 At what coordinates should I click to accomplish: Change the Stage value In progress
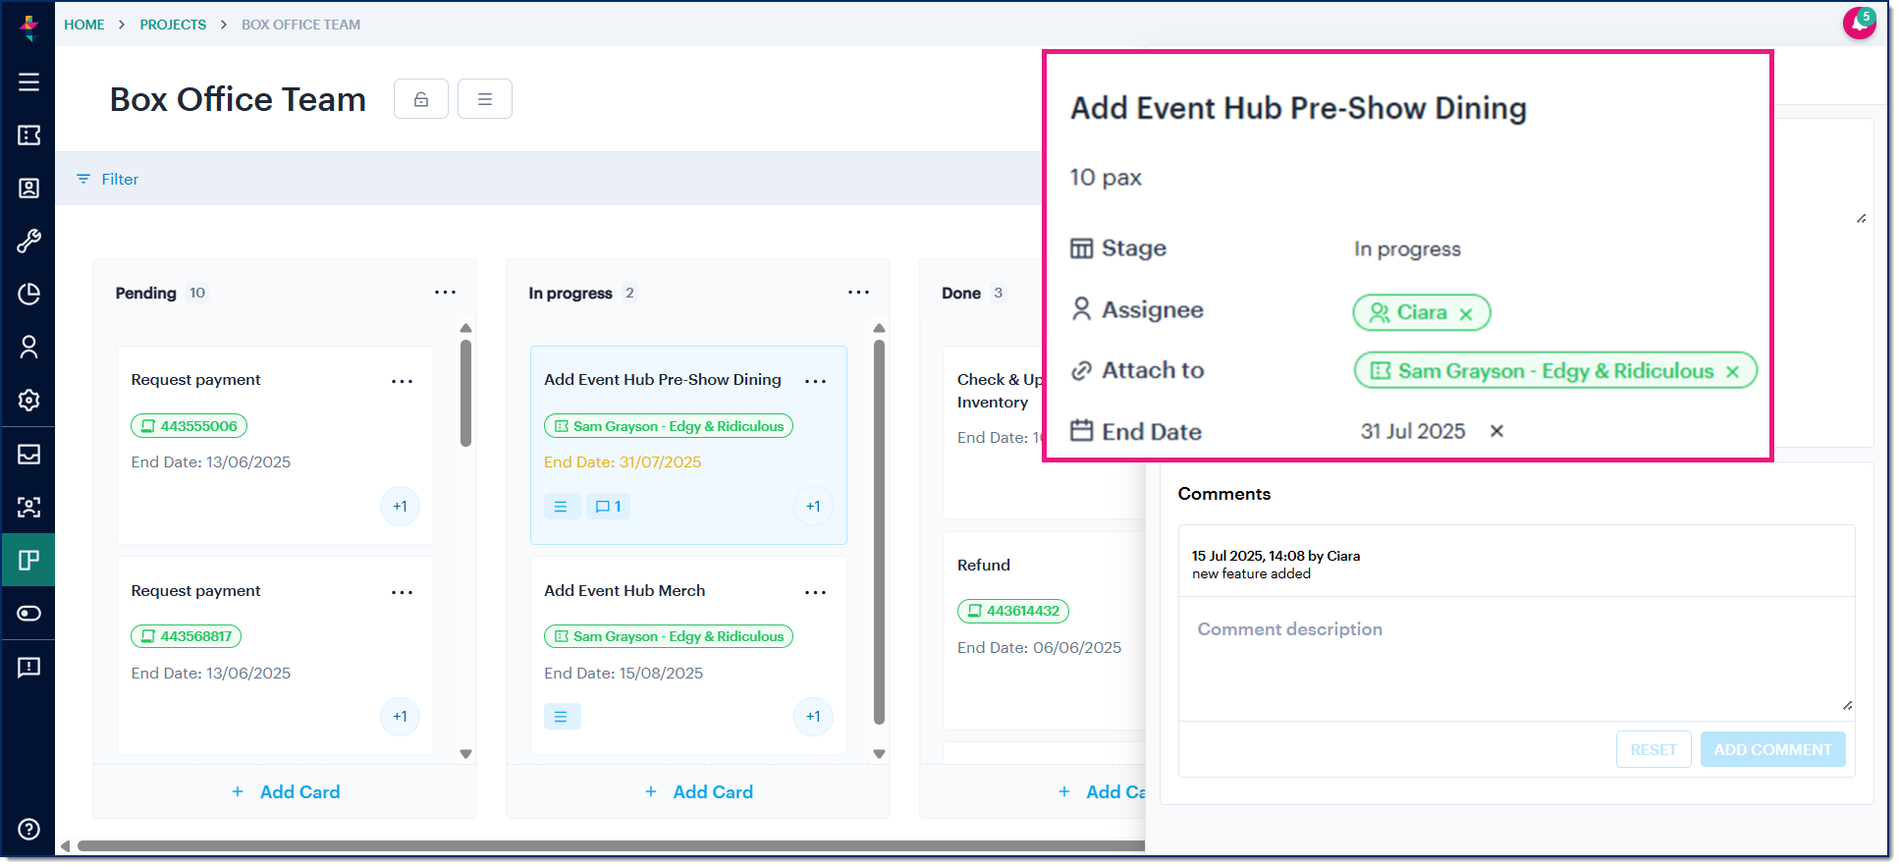1407,249
